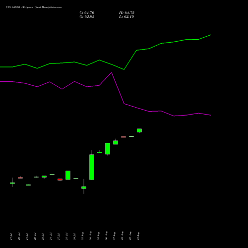Viewport: 248px width, 248px height.
Task: Click the close value 'C: 64.70'
Action: pyautogui.click(x=87, y=13)
